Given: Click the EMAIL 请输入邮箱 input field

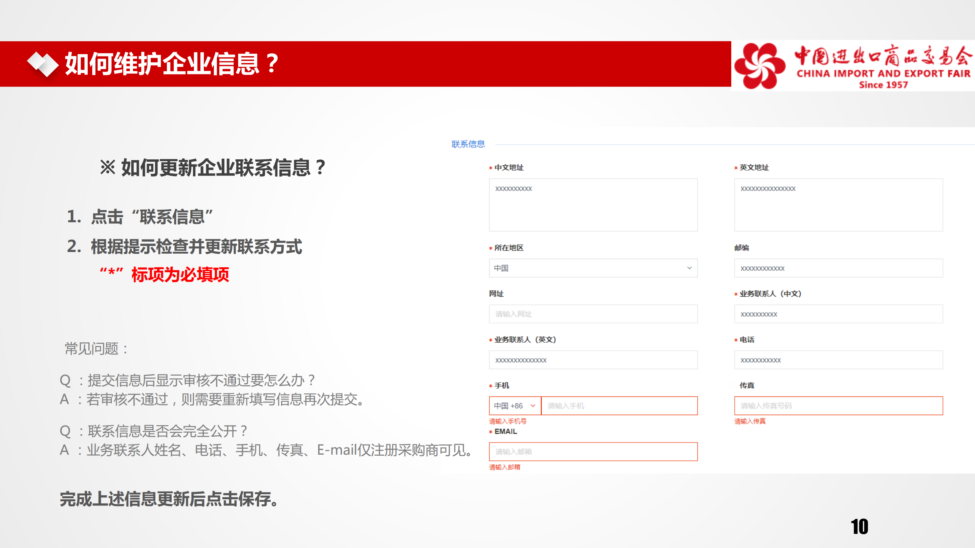Looking at the screenshot, I should 593,452.
